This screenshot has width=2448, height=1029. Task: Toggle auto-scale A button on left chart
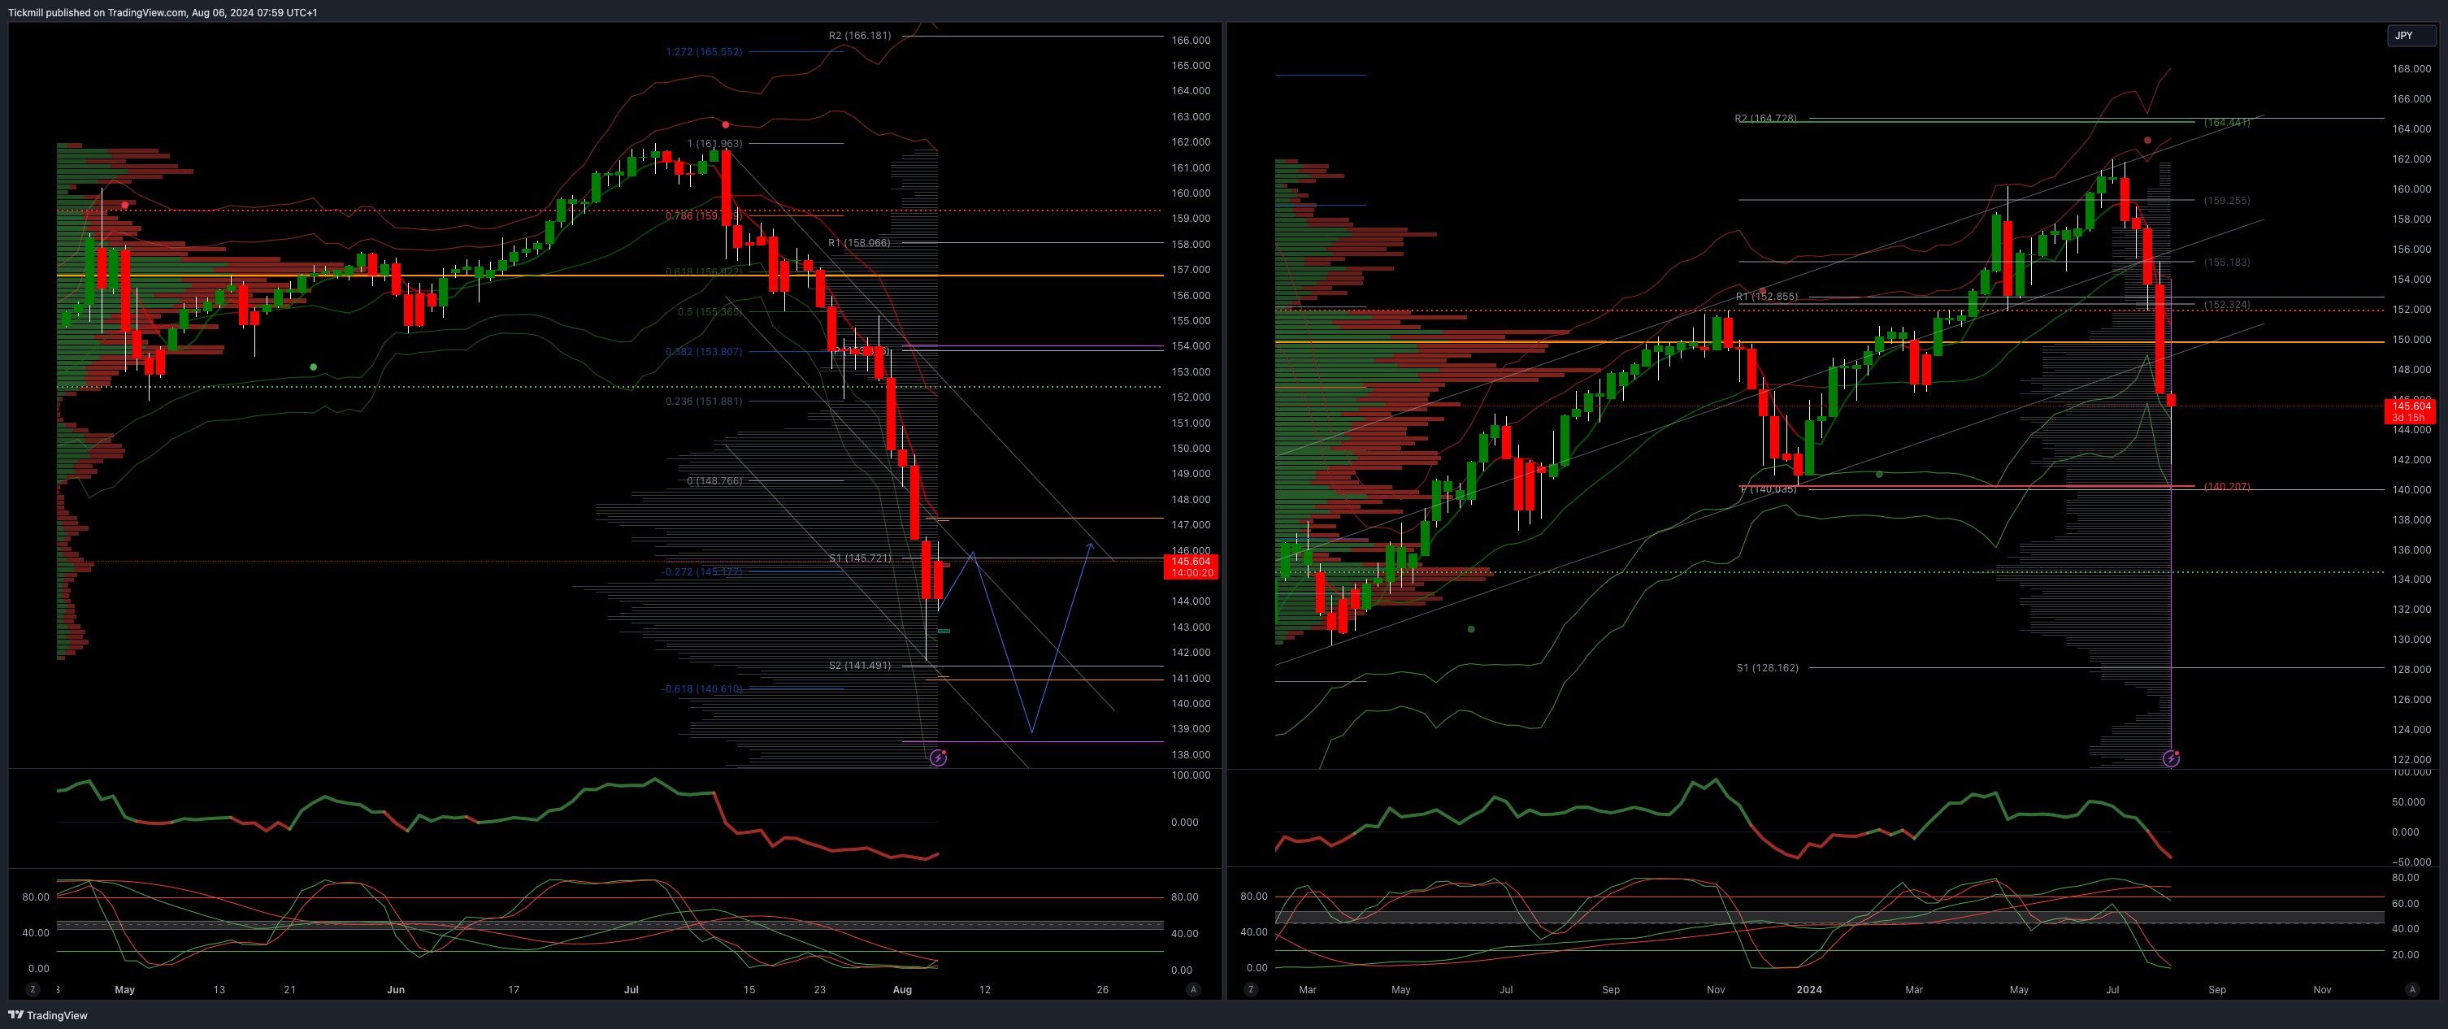1192,989
